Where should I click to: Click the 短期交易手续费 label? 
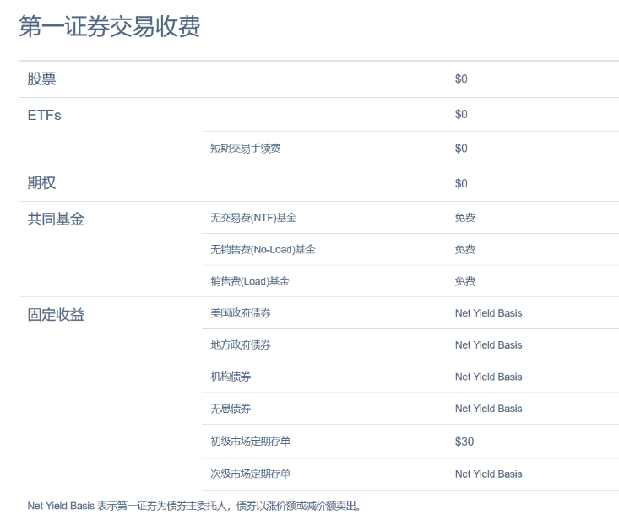click(x=245, y=149)
